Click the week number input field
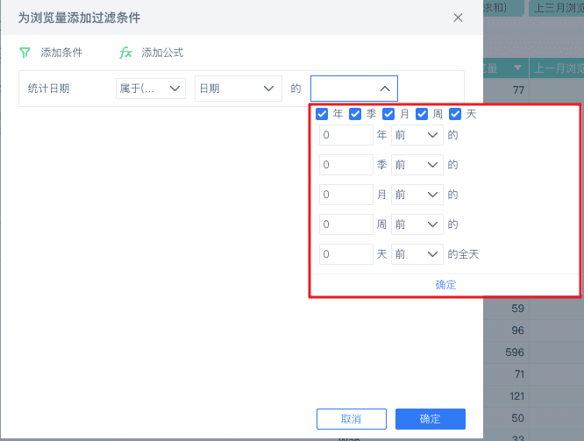This screenshot has width=584, height=441. pos(346,224)
